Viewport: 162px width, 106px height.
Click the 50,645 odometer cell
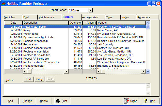(x=78, y=37)
